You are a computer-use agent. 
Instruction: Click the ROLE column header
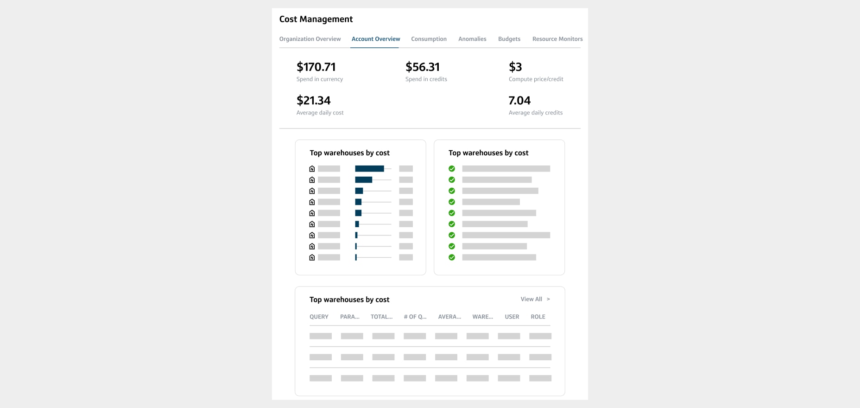[x=538, y=317]
